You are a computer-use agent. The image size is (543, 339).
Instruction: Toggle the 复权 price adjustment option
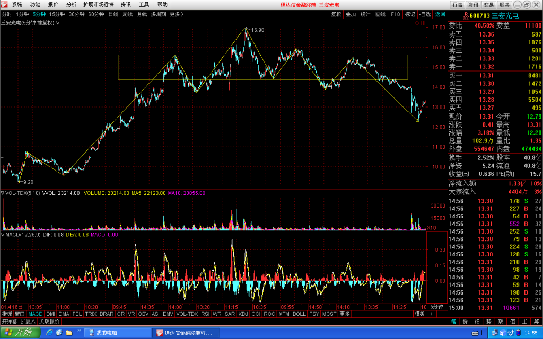[x=336, y=14]
